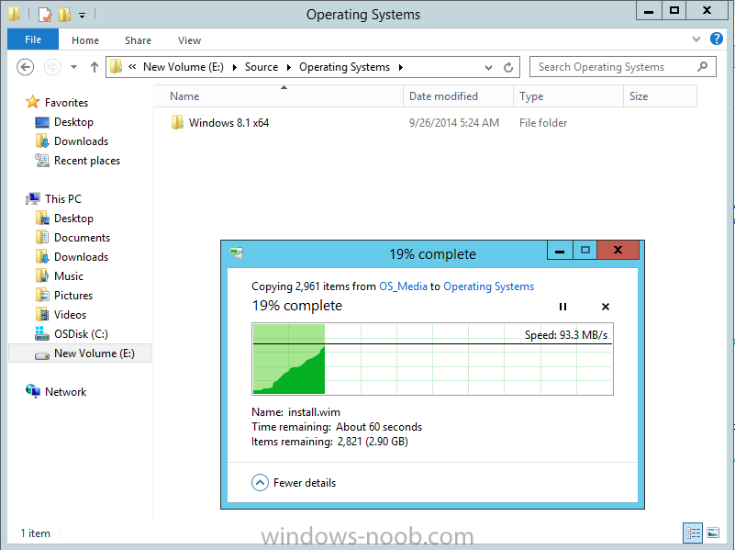Open address bar history dropdown

click(x=488, y=68)
